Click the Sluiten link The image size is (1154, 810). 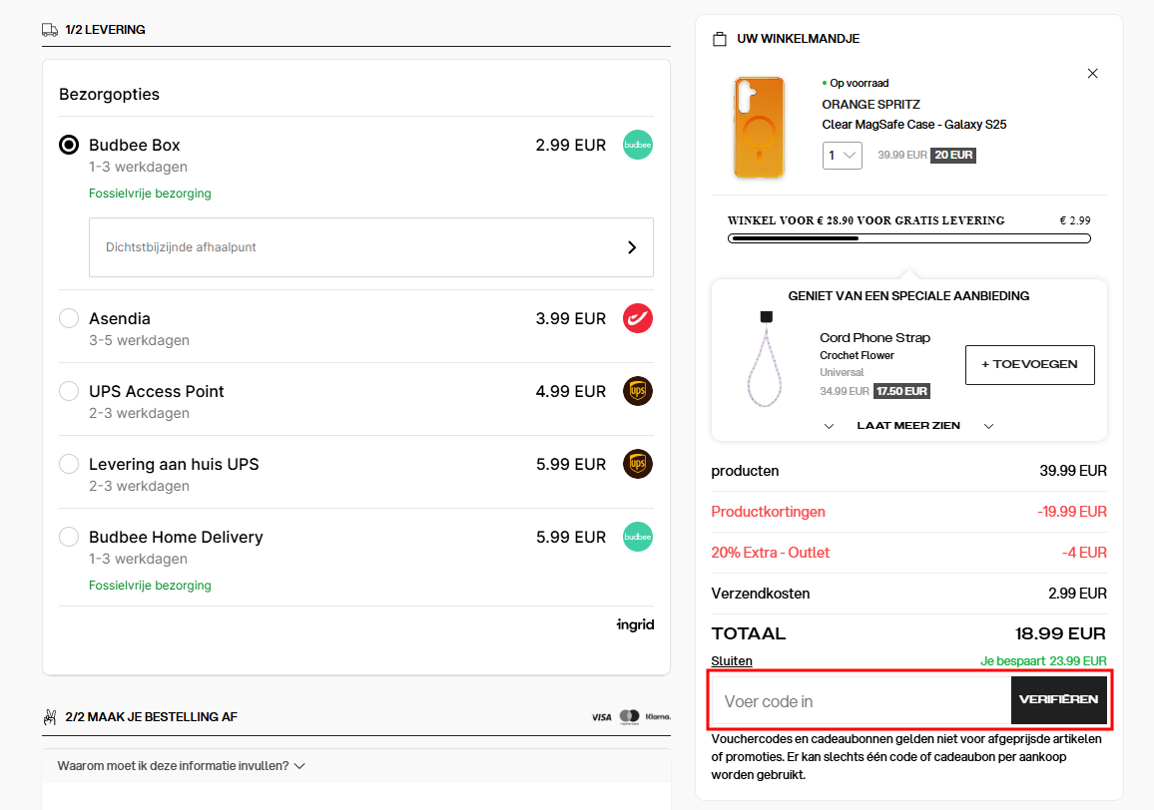coord(731,660)
